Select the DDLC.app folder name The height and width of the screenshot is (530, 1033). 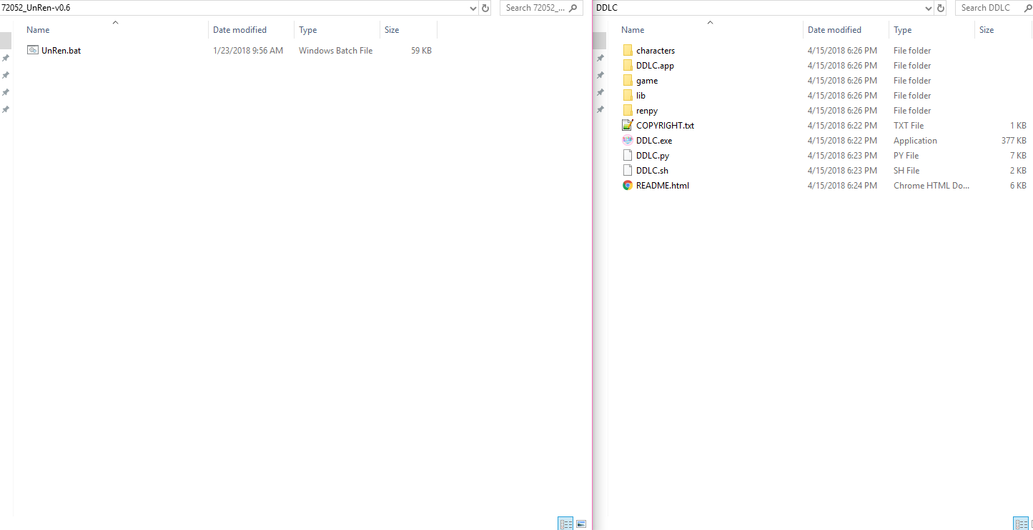point(655,66)
